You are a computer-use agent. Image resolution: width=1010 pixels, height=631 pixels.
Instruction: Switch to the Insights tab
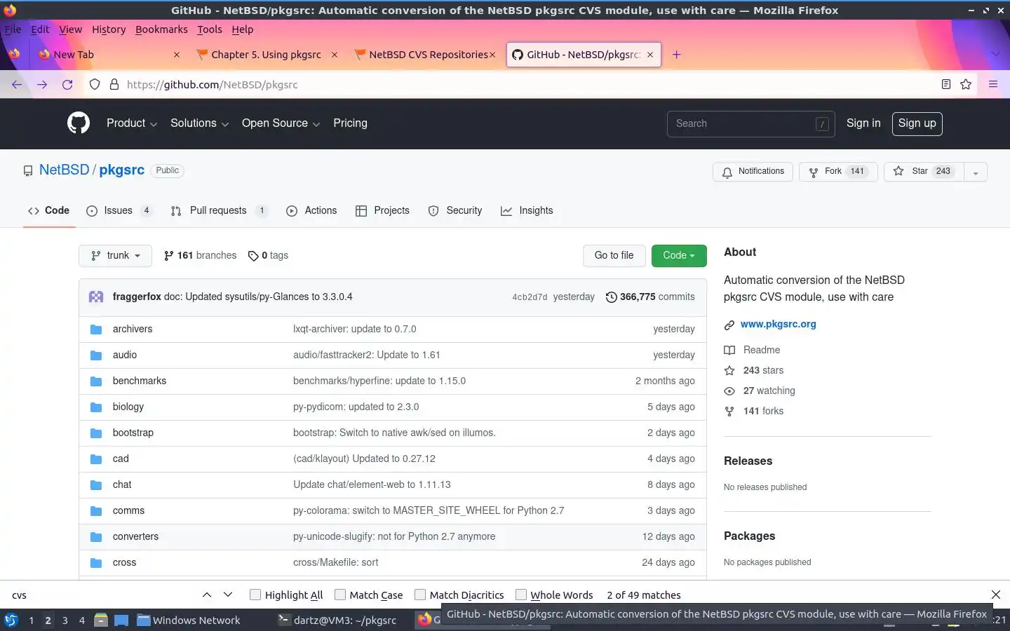click(x=527, y=210)
